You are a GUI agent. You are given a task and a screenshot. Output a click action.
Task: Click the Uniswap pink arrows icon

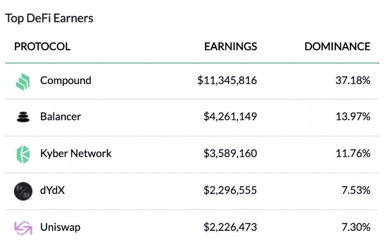coord(23,228)
